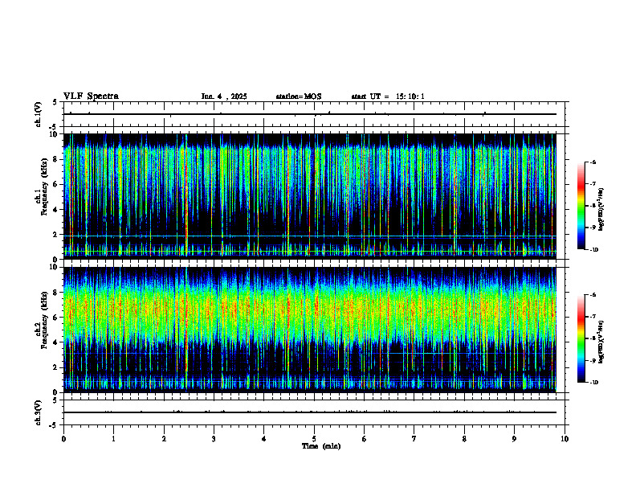Click the "10" tick ending the time axis
The width and height of the screenshot is (636, 492).
tap(565, 439)
